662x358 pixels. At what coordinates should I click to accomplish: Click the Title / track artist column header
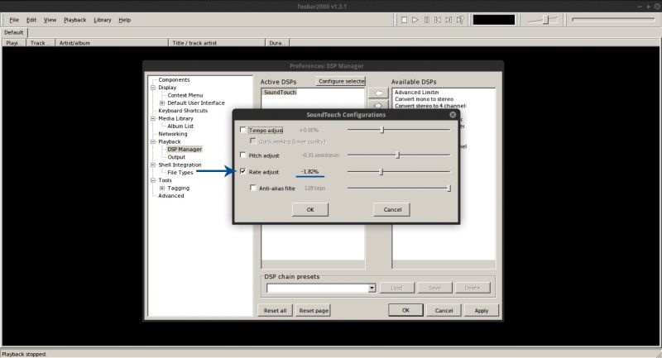pos(217,43)
